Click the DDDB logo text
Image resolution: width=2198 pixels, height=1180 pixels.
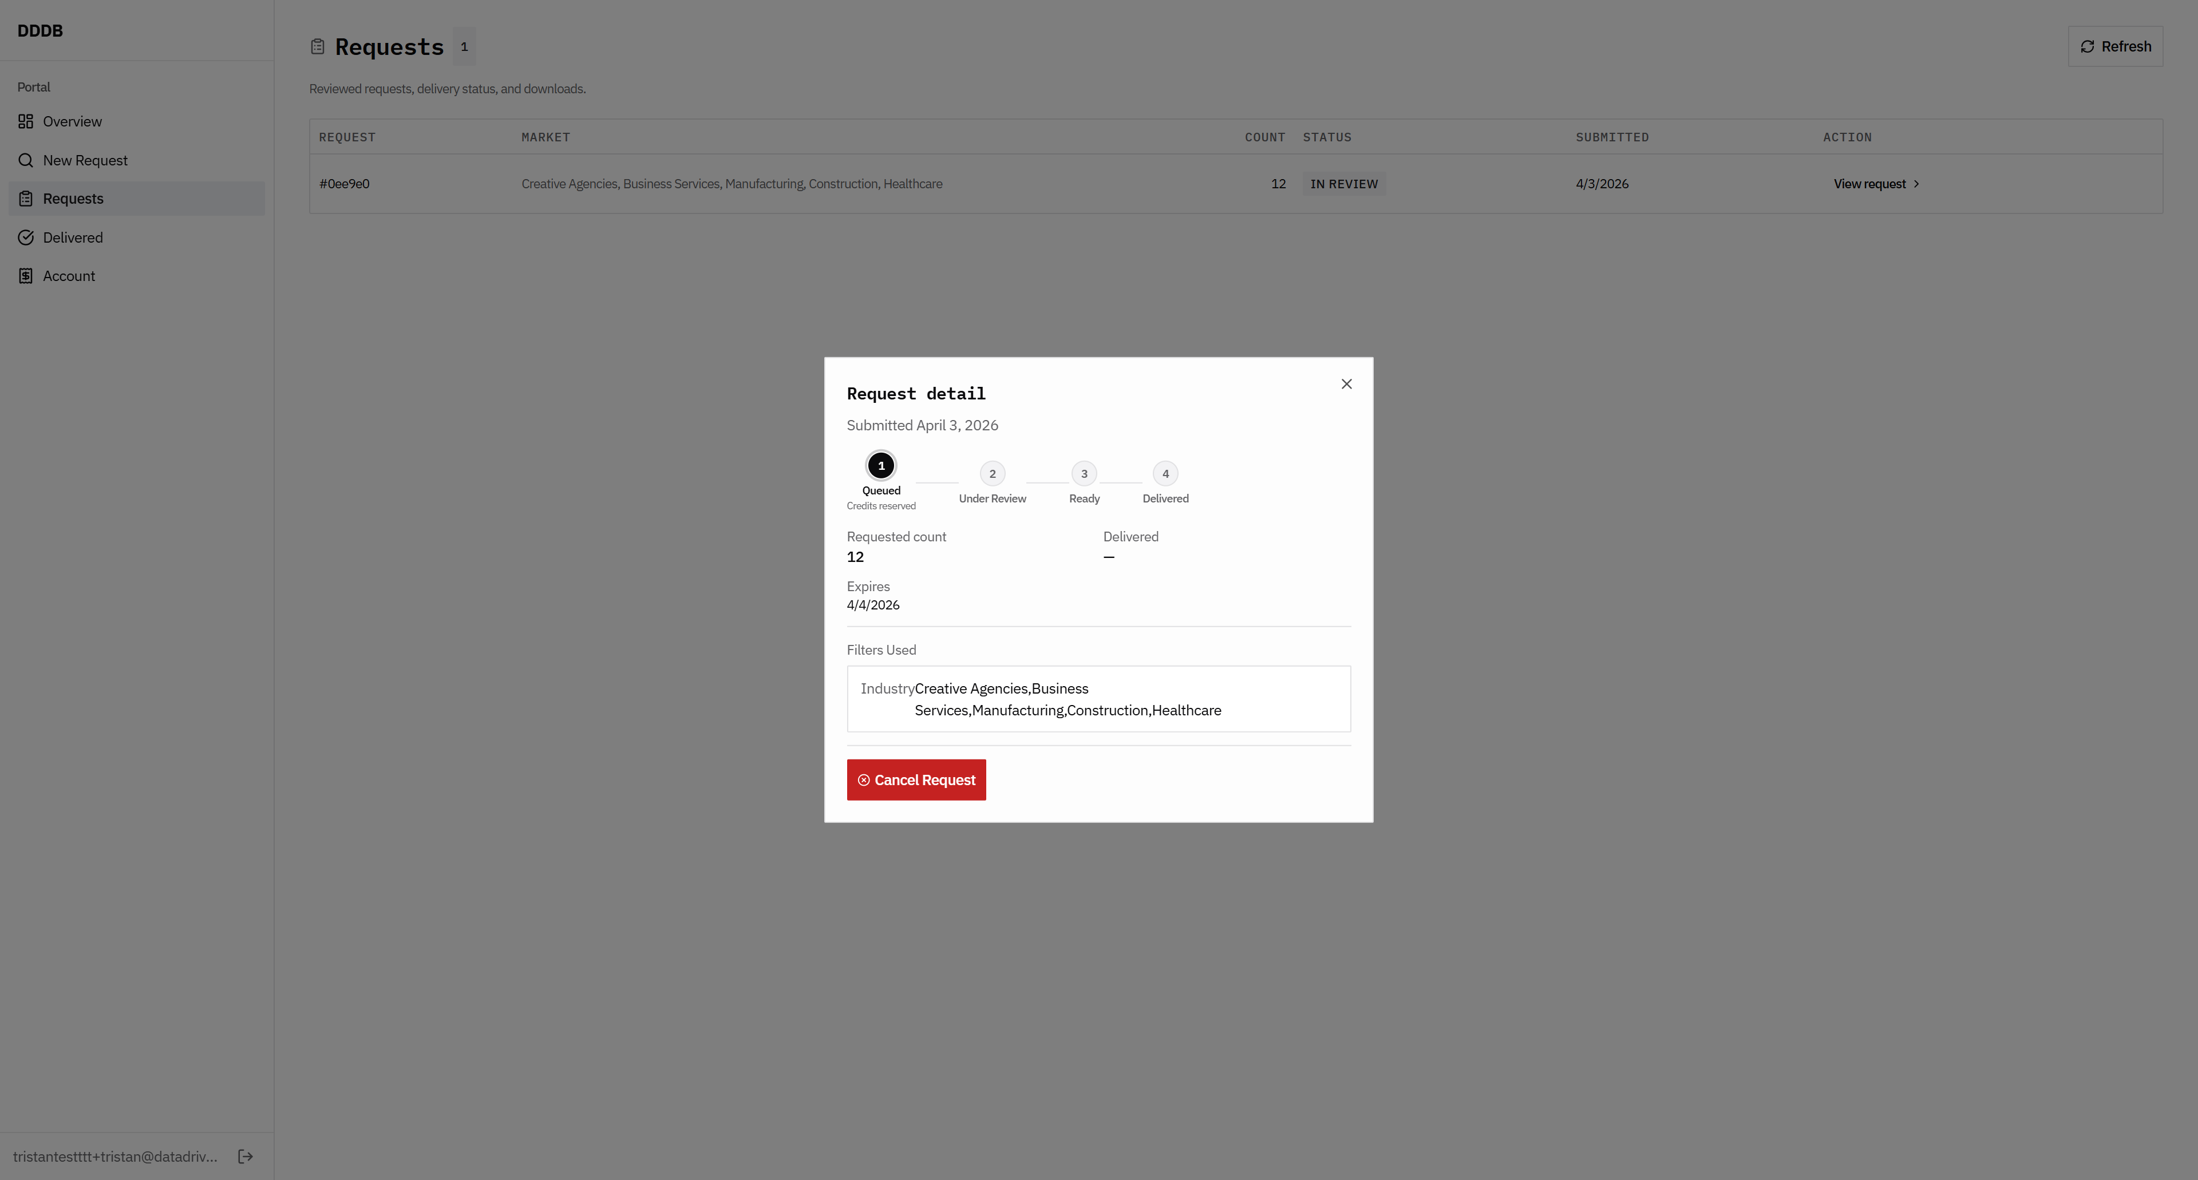pyautogui.click(x=40, y=31)
